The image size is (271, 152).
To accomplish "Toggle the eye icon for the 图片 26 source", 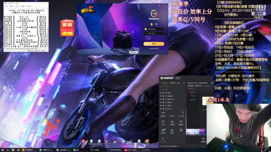I will pos(161,109).
